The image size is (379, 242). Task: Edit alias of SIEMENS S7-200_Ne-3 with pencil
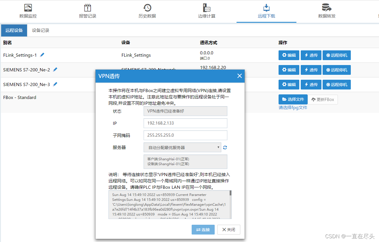pyautogui.click(x=55, y=84)
